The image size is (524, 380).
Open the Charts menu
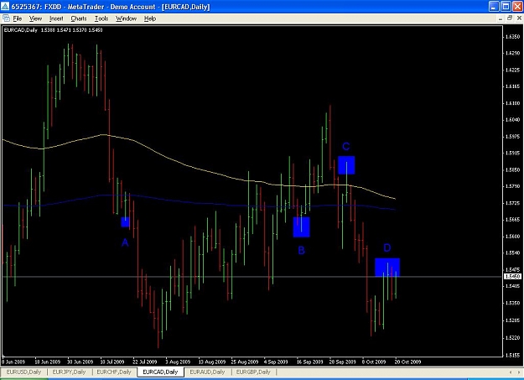(79, 18)
